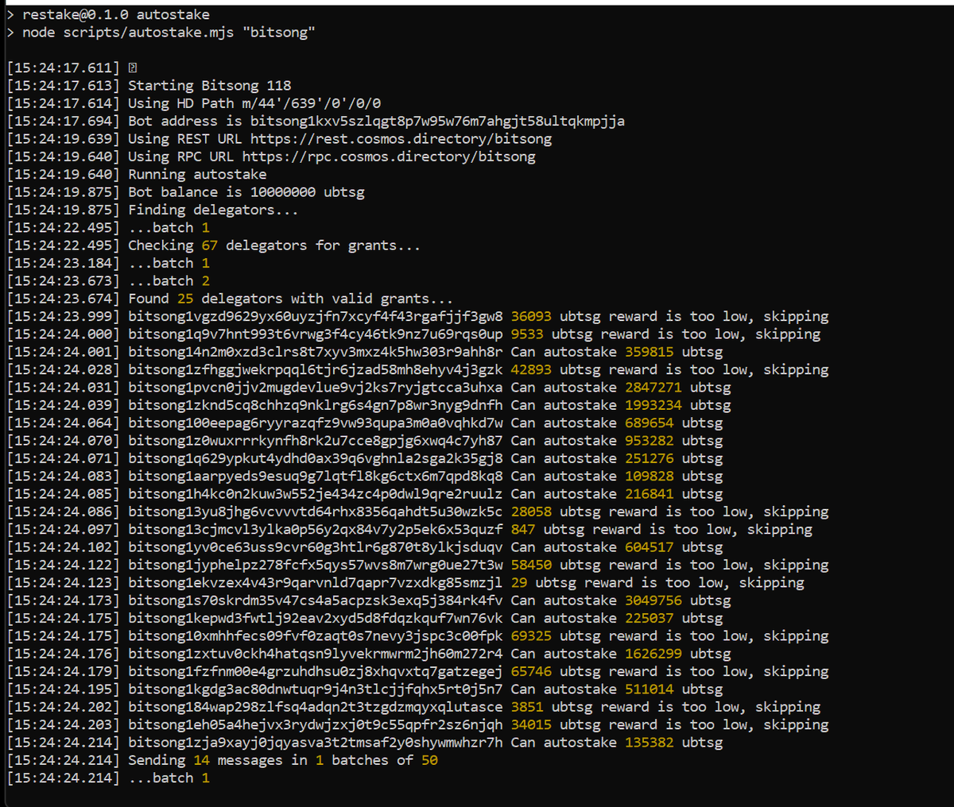The width and height of the screenshot is (954, 807).
Task: Click autostake amount 2847271
Action: click(653, 388)
